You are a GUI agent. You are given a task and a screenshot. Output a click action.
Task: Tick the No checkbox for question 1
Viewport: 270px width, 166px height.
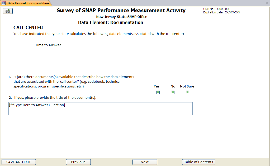point(173,92)
